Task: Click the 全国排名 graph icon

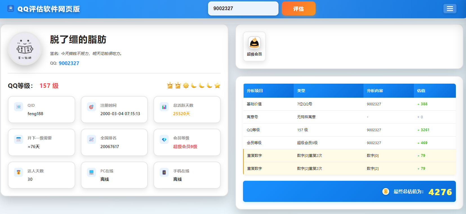Action: click(91, 139)
